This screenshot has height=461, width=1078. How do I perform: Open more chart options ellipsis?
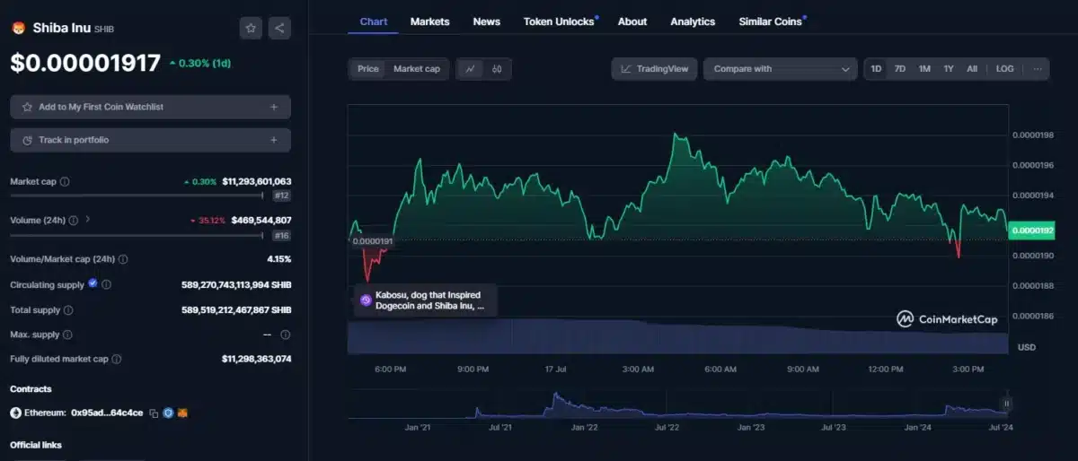click(x=1037, y=69)
